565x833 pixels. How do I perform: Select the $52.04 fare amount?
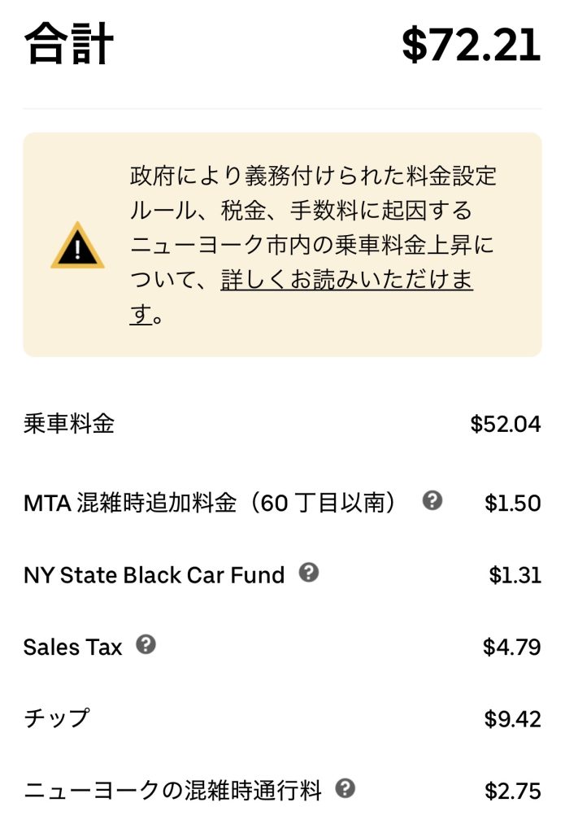(505, 425)
